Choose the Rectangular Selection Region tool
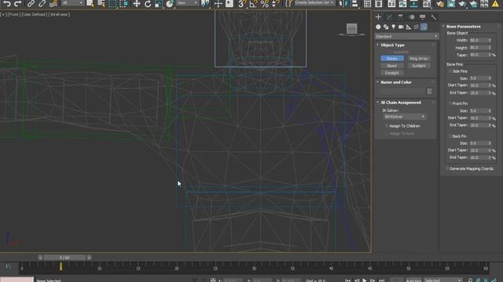 [x=112, y=3]
